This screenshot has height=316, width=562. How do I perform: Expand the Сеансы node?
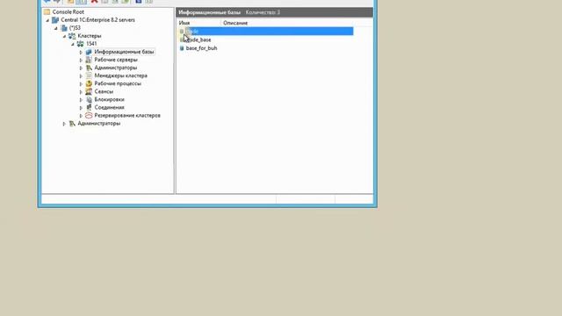tap(81, 92)
